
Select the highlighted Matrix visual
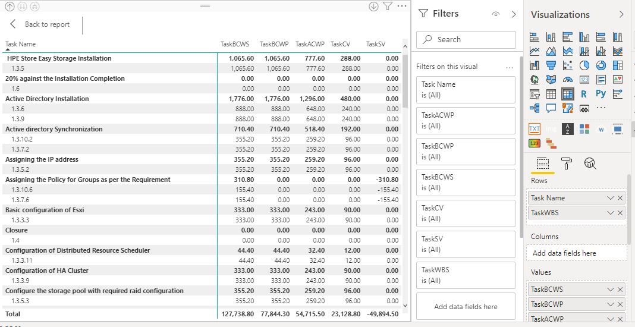pyautogui.click(x=568, y=94)
